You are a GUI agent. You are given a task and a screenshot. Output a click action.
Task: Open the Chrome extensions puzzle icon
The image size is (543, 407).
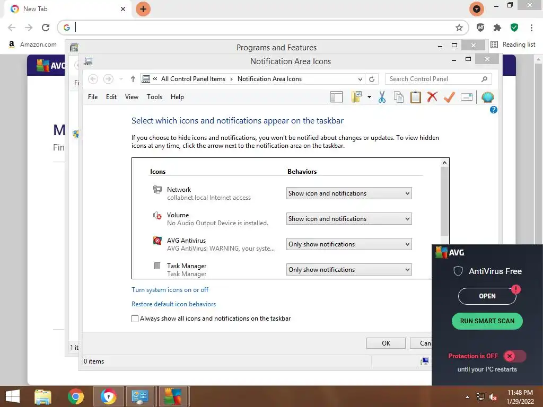click(497, 28)
